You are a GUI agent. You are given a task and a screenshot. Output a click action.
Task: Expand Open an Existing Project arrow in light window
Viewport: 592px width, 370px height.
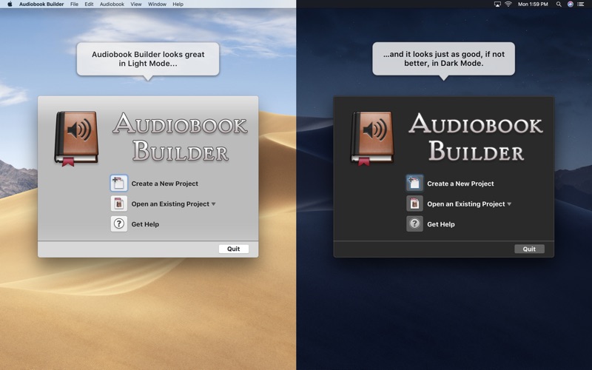[213, 204]
